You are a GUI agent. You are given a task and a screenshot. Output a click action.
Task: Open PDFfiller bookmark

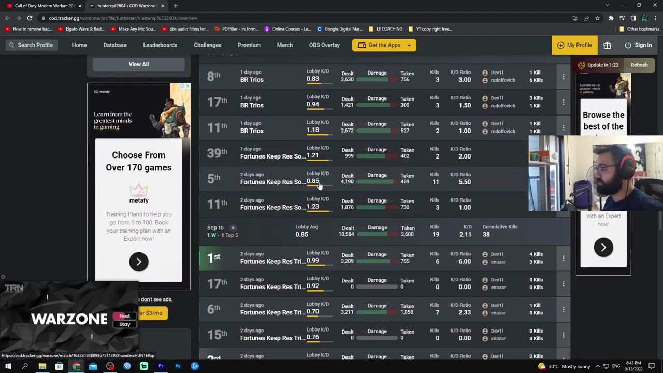click(x=236, y=29)
